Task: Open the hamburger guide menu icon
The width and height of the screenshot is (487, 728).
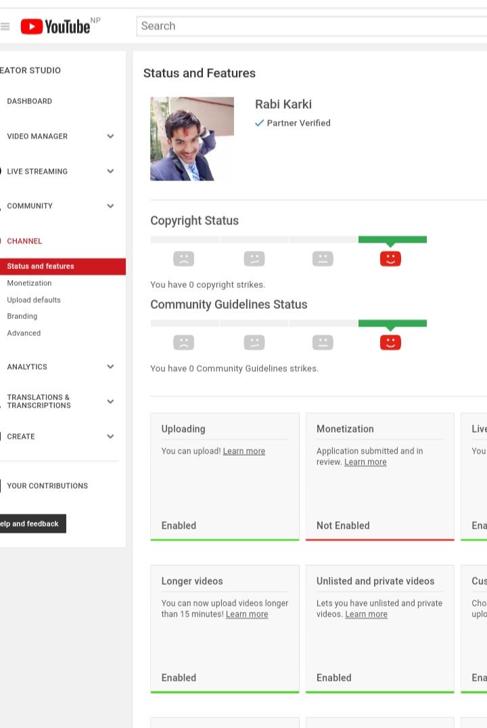Action: click(x=5, y=26)
